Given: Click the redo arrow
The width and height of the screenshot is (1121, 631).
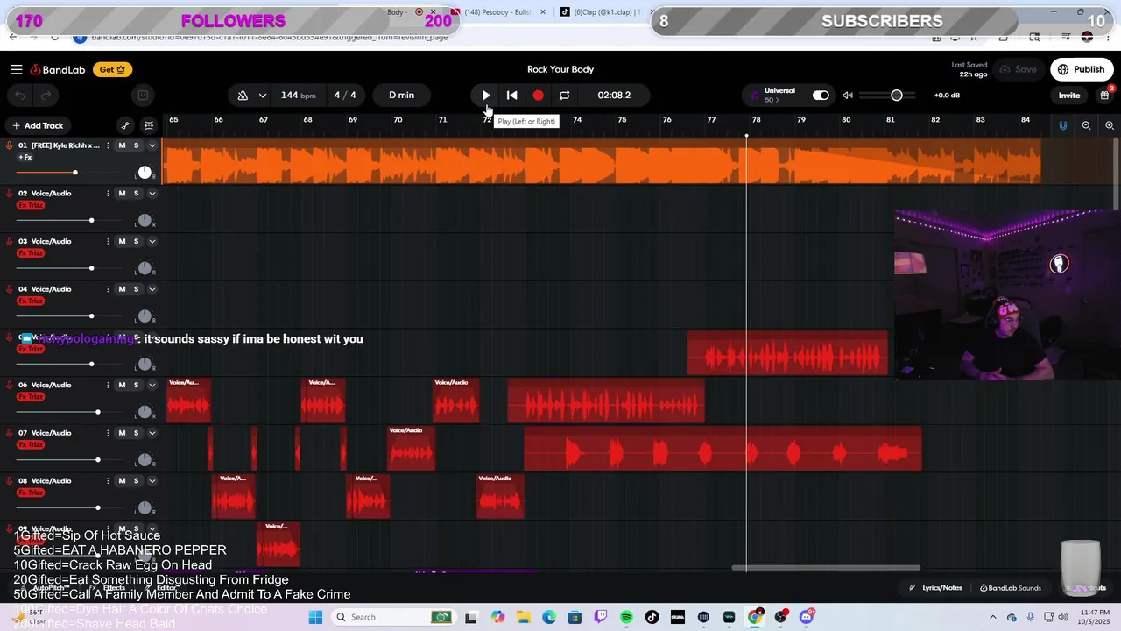Looking at the screenshot, I should click(46, 95).
